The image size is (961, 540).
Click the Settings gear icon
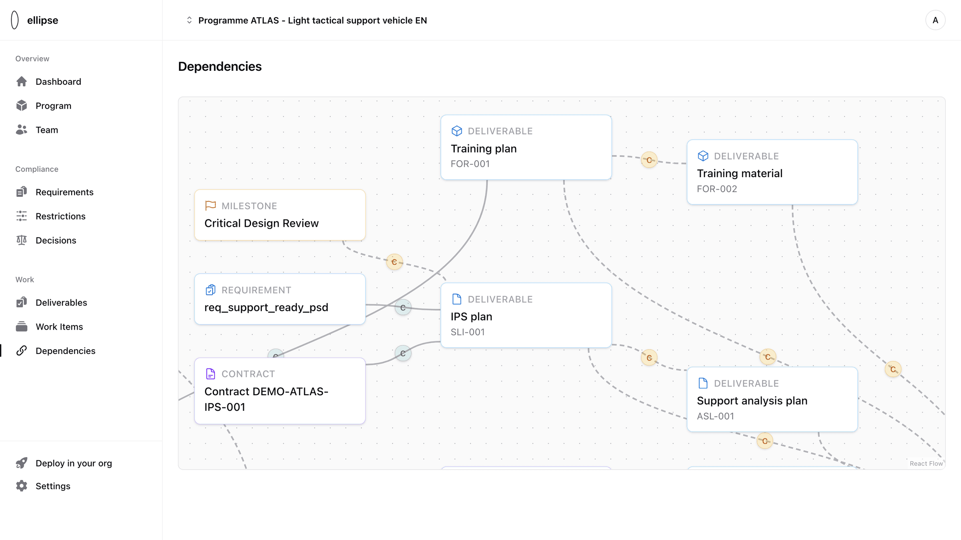click(22, 486)
